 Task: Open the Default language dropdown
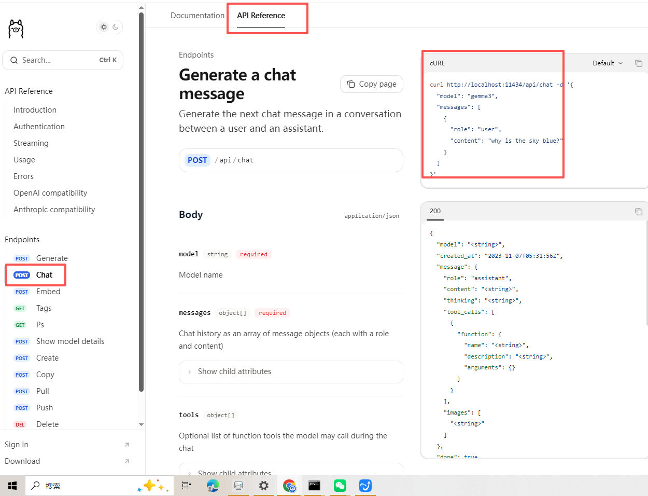point(608,63)
